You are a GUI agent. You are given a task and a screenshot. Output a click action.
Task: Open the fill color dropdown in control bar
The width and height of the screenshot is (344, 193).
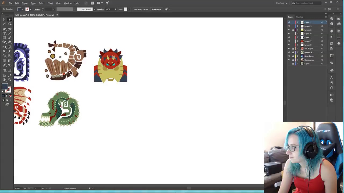pyautogui.click(x=23, y=9)
